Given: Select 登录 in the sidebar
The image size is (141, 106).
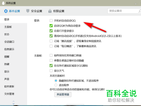Looking at the screenshot, I should click(14, 20).
